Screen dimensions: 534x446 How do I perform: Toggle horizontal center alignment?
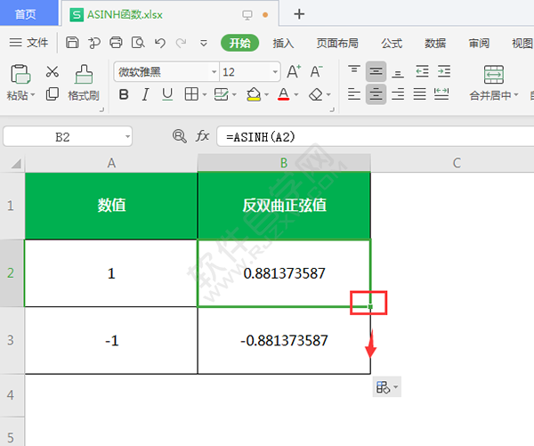(x=376, y=94)
